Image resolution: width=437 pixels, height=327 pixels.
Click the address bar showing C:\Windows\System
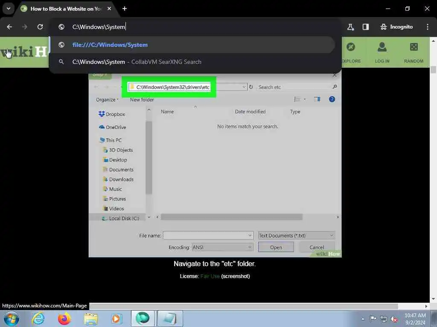(x=195, y=27)
